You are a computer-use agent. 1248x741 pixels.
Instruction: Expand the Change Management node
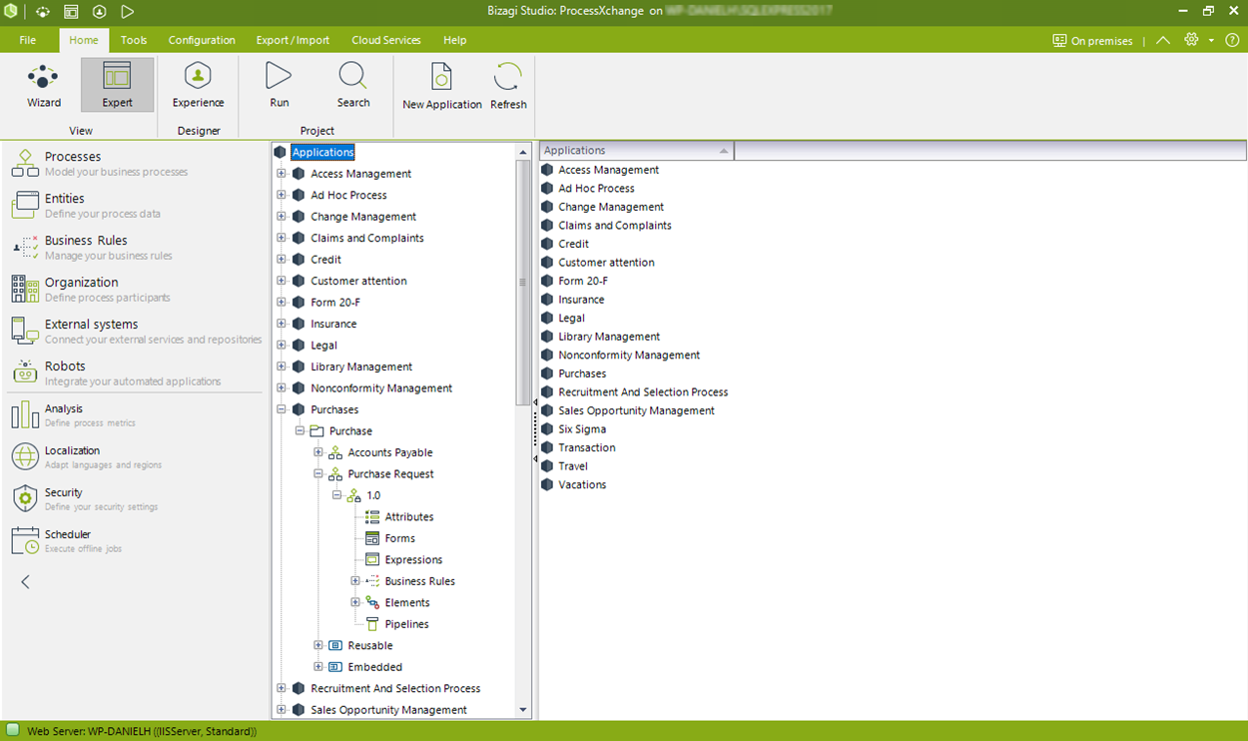pyautogui.click(x=282, y=216)
